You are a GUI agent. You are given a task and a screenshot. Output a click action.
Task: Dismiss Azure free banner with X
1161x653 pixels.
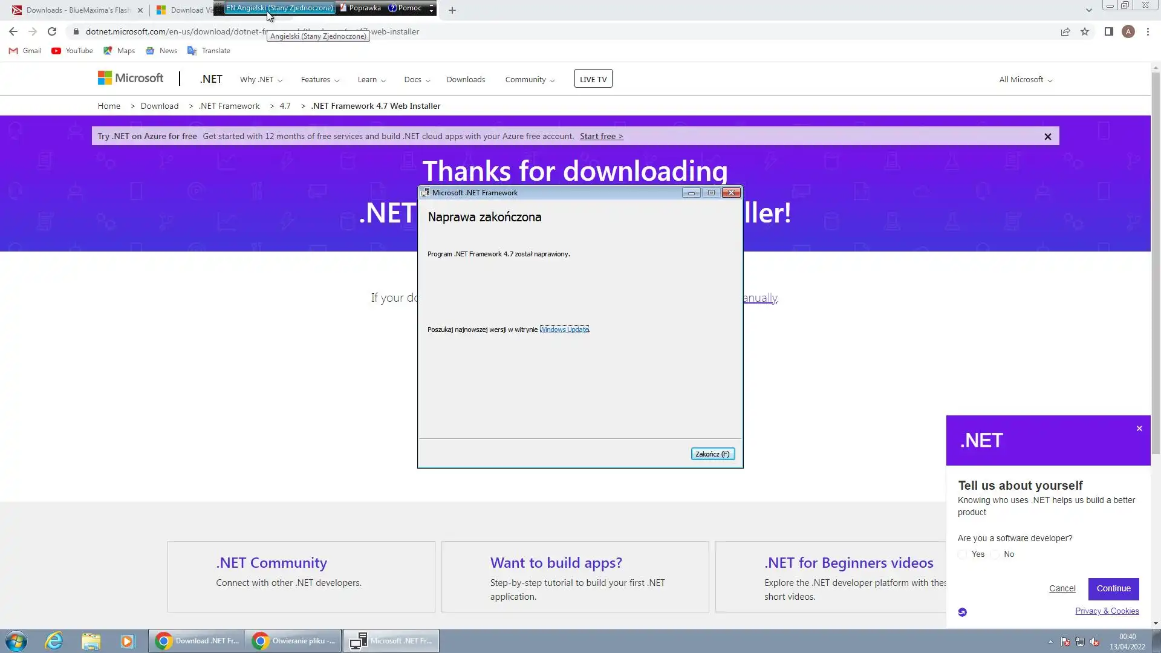tap(1048, 137)
